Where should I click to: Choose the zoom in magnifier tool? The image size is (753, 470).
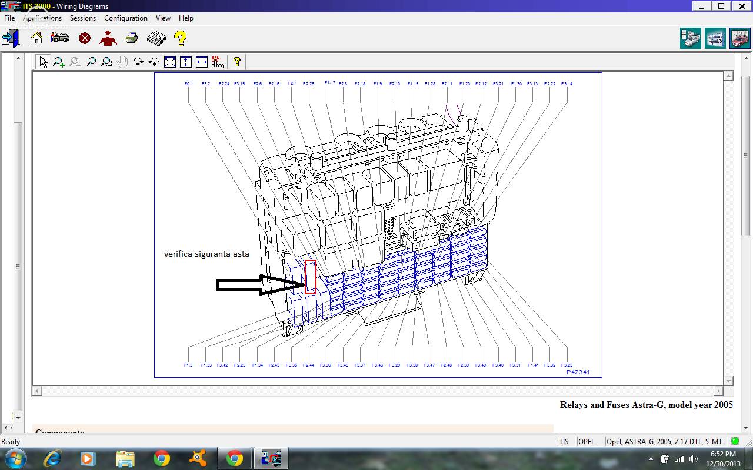[x=59, y=62]
